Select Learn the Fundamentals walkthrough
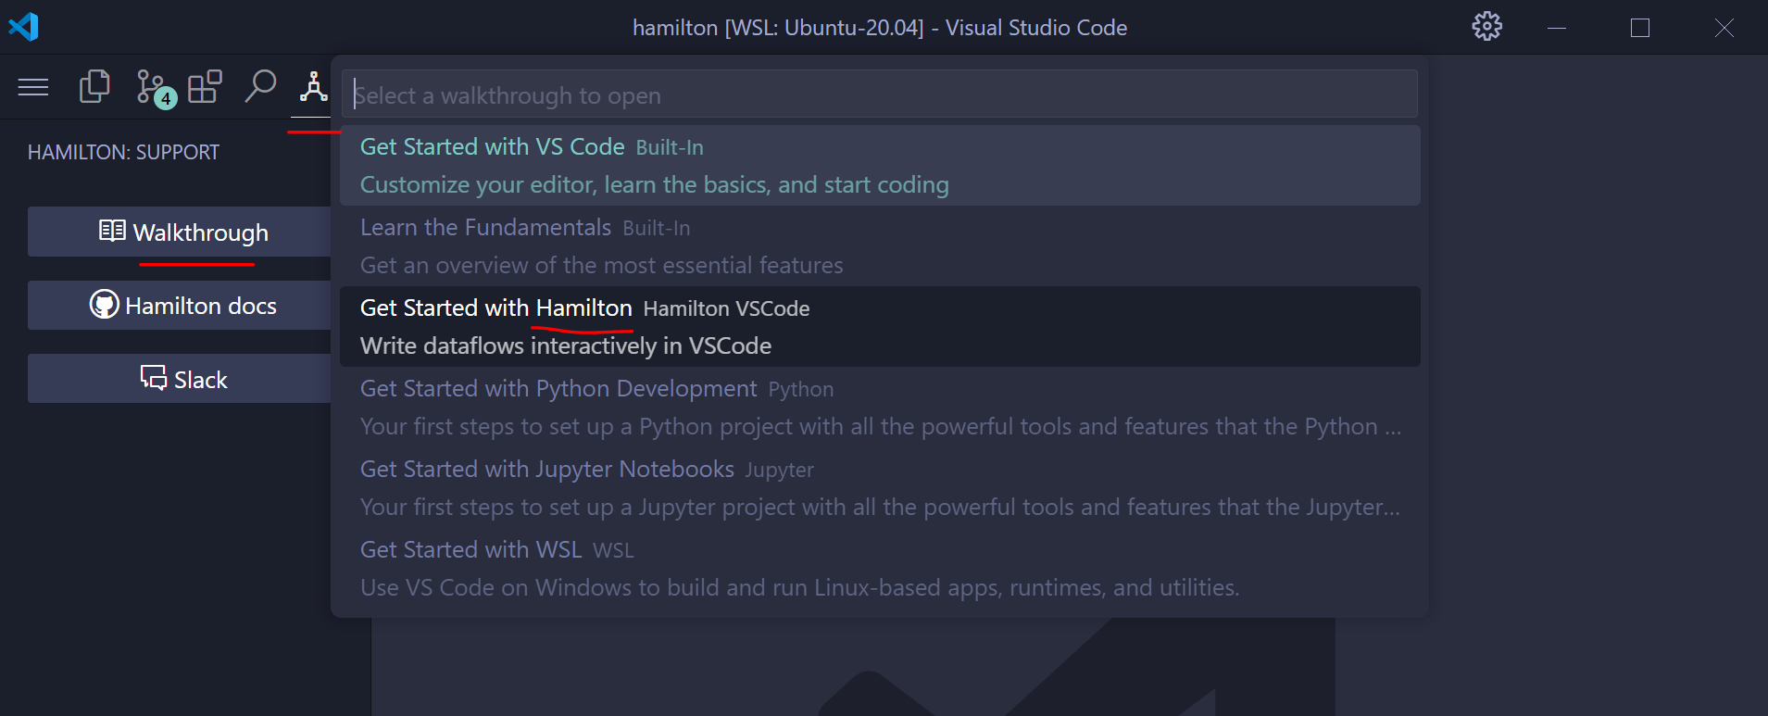1768x716 pixels. coord(880,246)
